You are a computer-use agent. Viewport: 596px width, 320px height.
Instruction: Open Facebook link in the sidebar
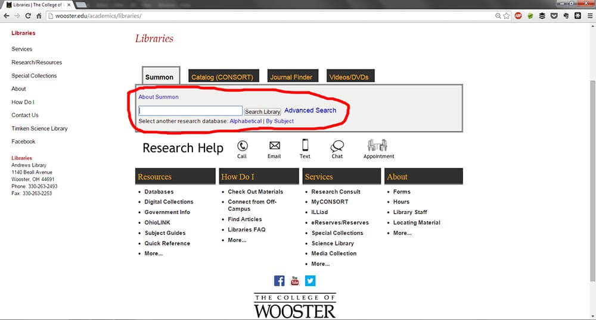click(x=23, y=142)
